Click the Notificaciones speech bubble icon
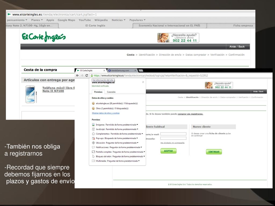275x206 pixels. 93,147
